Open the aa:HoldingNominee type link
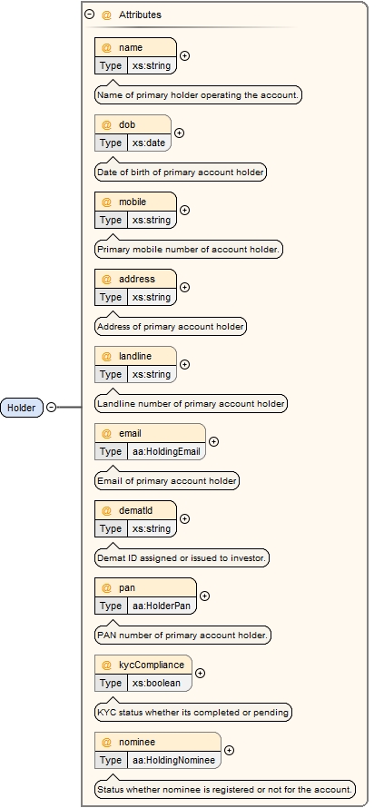 click(173, 760)
